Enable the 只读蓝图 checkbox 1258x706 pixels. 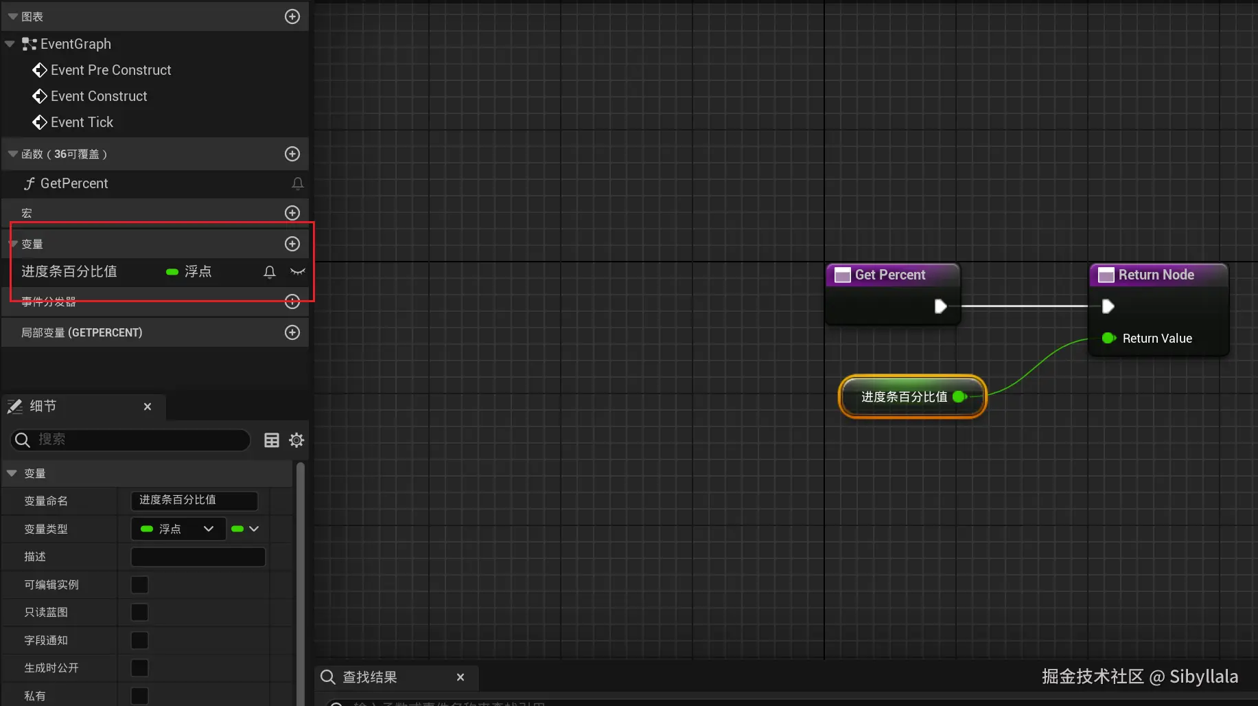click(139, 612)
